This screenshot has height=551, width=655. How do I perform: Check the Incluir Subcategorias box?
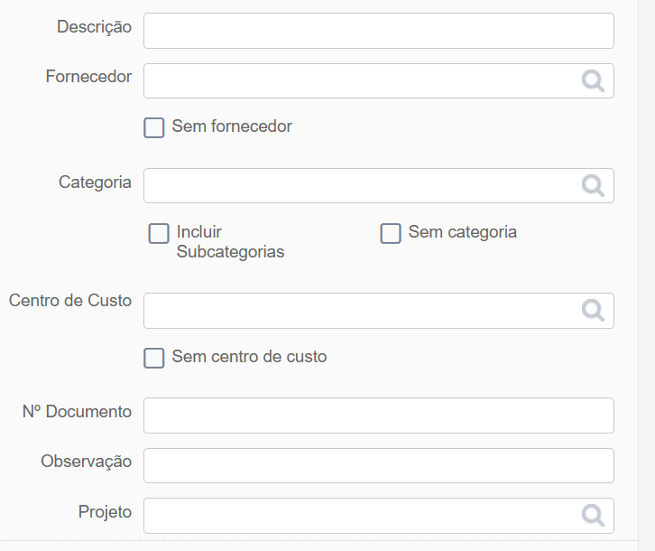click(159, 233)
